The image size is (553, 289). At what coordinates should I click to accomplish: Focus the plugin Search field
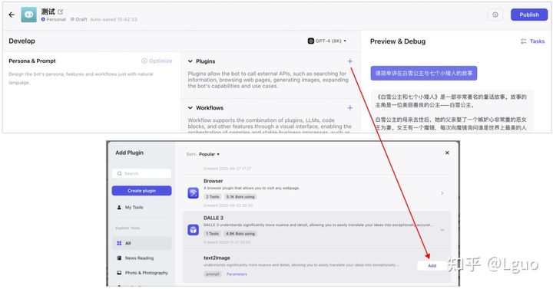(142, 173)
